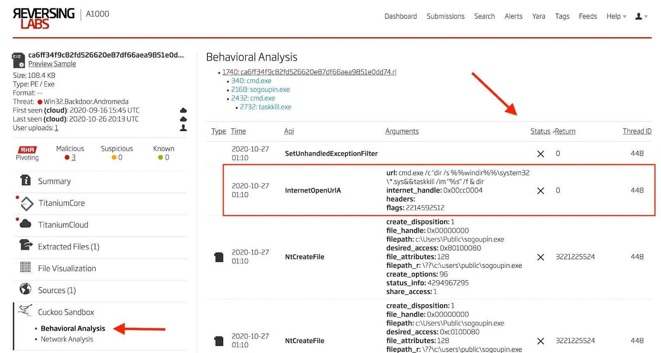Open the user account menu icon

tap(639, 17)
